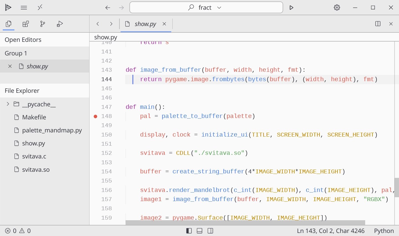Click the split editor icon

378,24
